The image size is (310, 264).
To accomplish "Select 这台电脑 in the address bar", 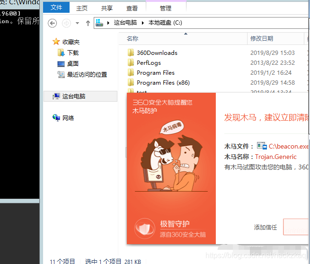I will click(x=125, y=23).
